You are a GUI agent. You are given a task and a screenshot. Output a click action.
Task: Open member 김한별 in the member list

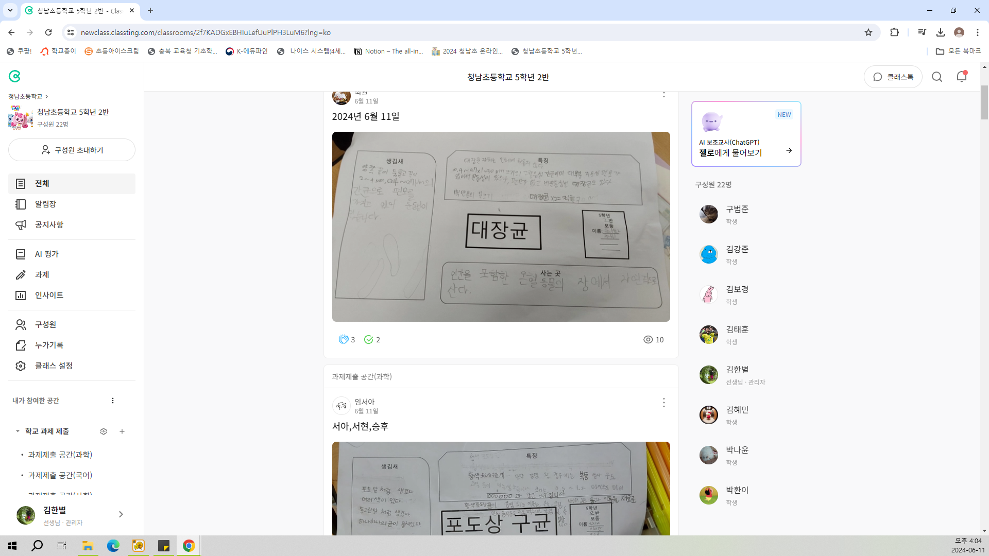point(746,375)
